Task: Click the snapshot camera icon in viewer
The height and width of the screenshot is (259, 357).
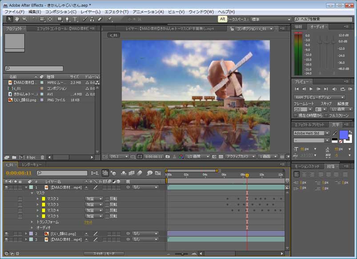Action: 167,157
